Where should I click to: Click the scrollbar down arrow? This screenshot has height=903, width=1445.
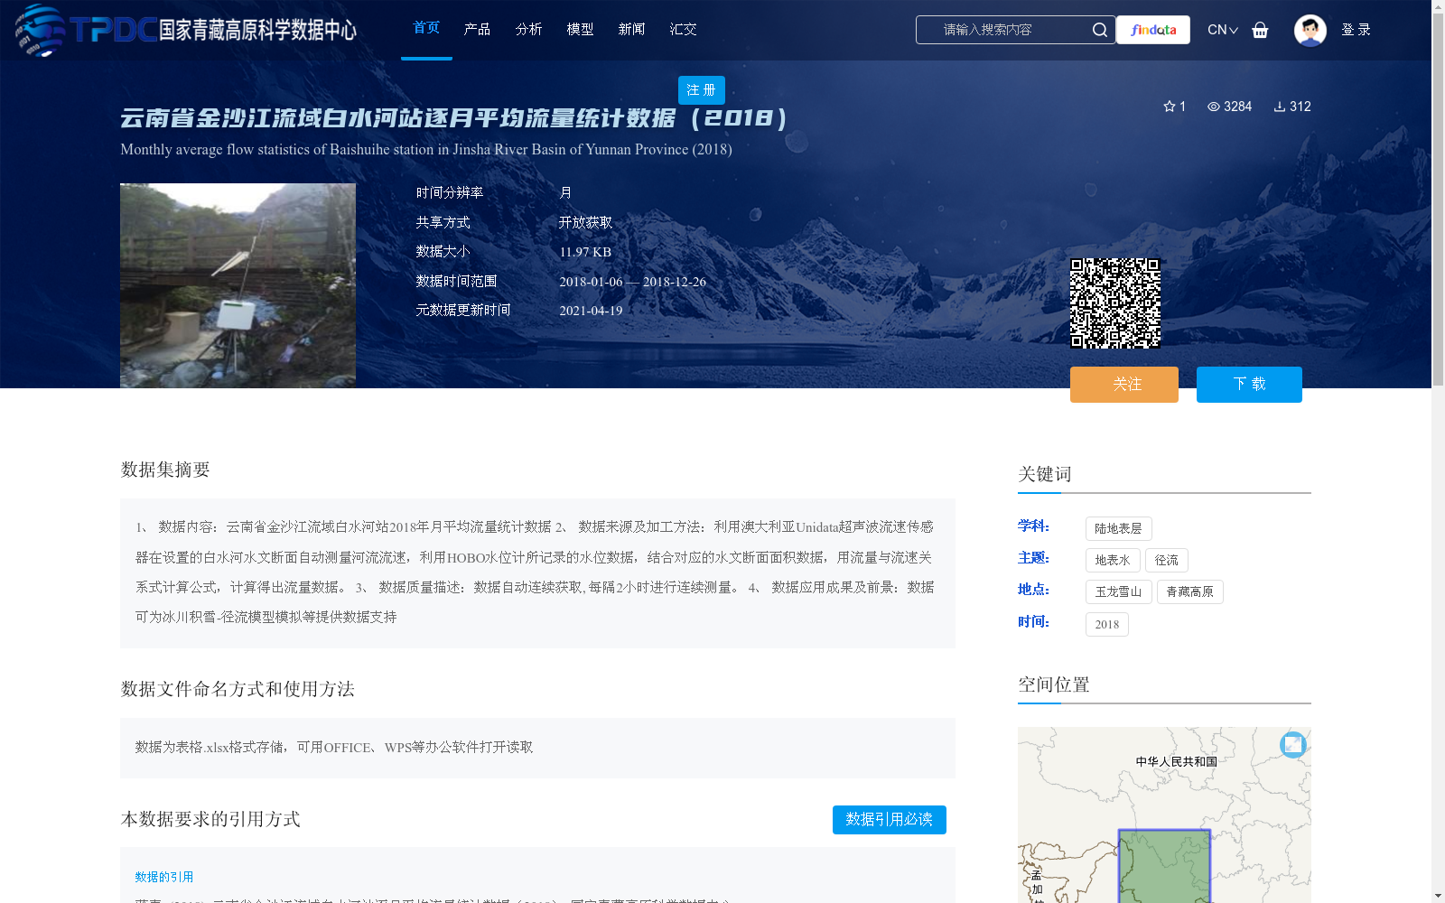pyautogui.click(x=1438, y=897)
